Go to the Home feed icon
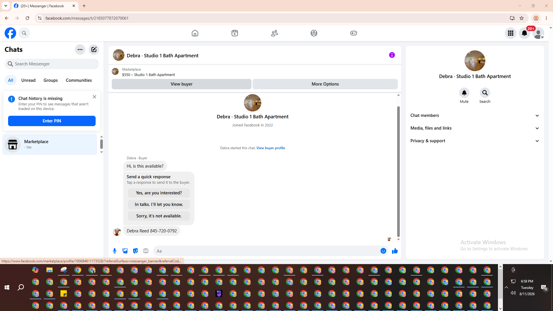 tap(195, 33)
